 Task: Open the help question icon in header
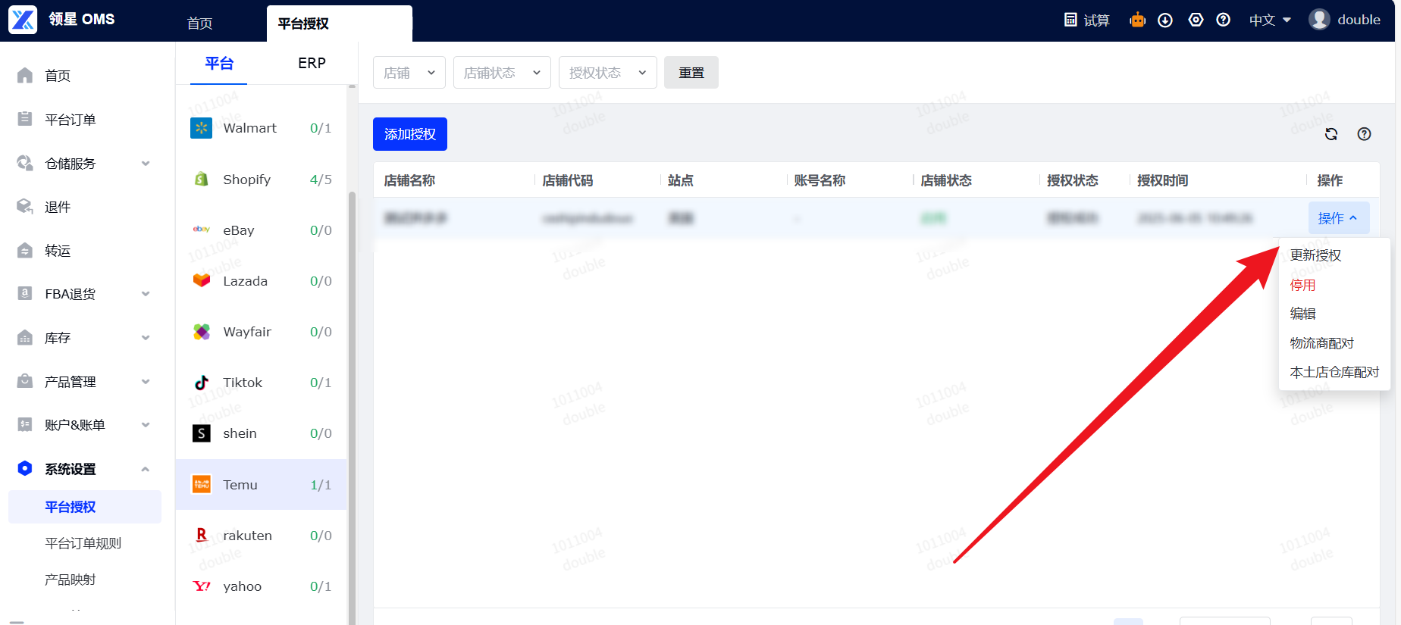coord(1223,20)
